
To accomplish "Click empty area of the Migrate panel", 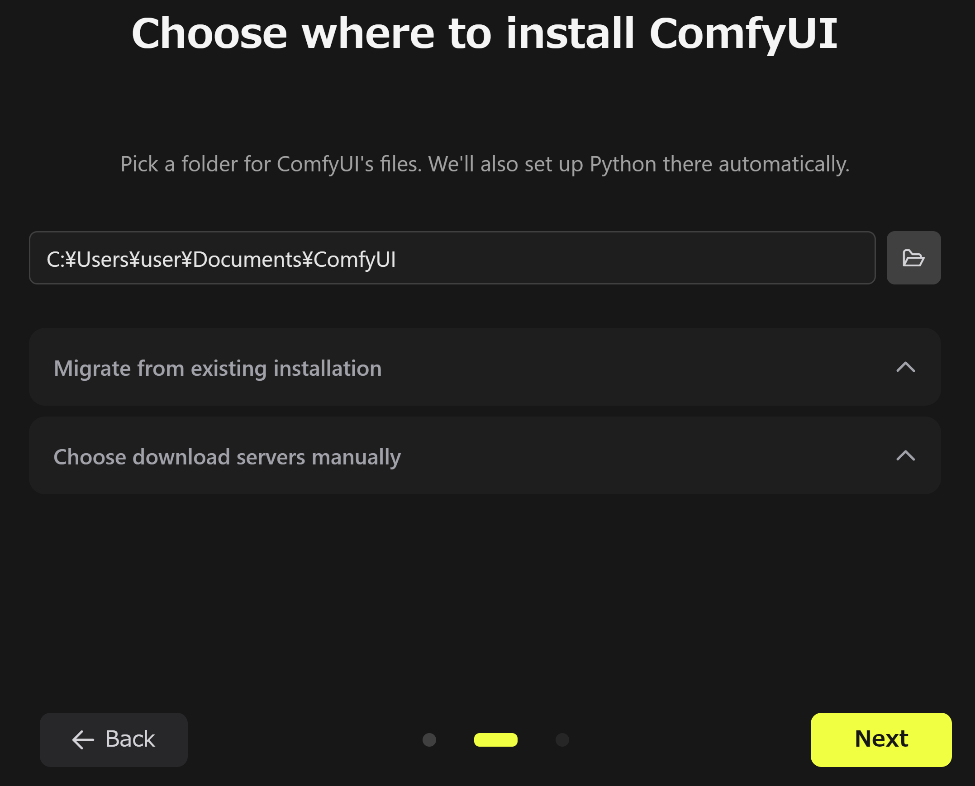I will [634, 368].
